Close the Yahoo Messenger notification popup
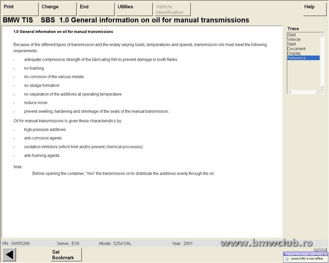Viewport: 329px width, 263px height. pyautogui.click(x=325, y=254)
